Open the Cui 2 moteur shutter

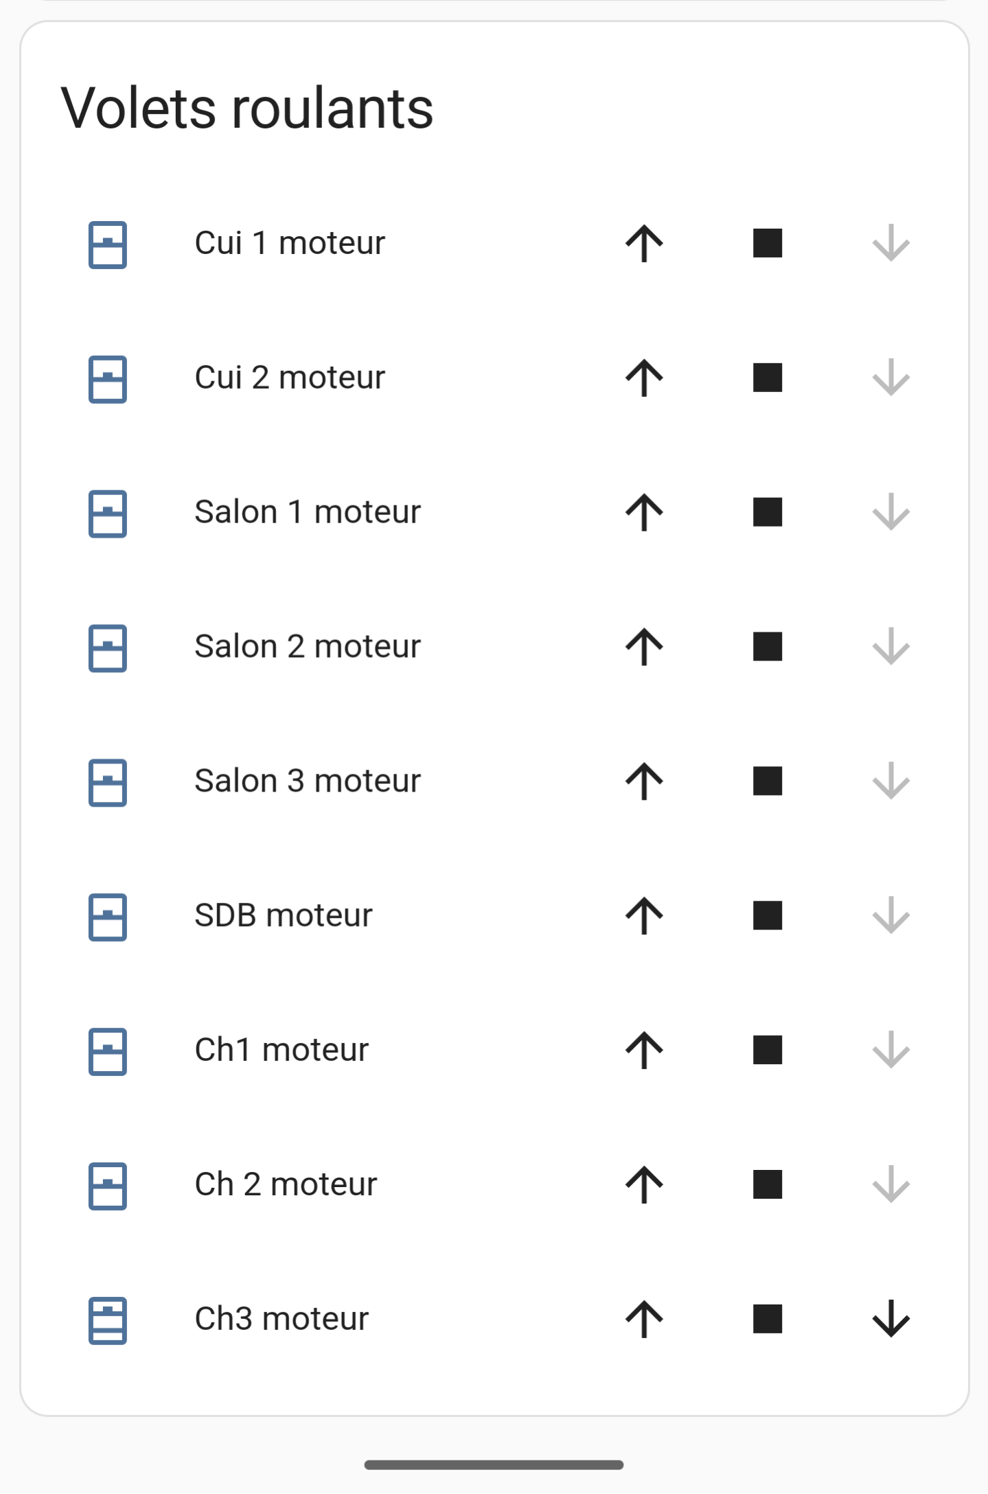click(644, 378)
